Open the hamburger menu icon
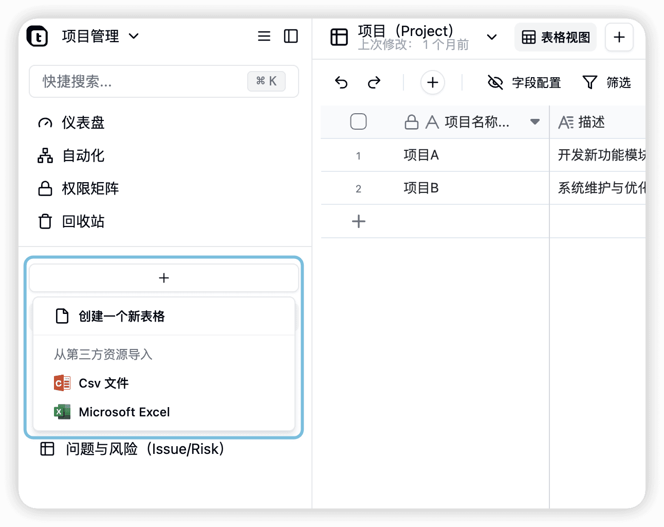 click(x=264, y=36)
